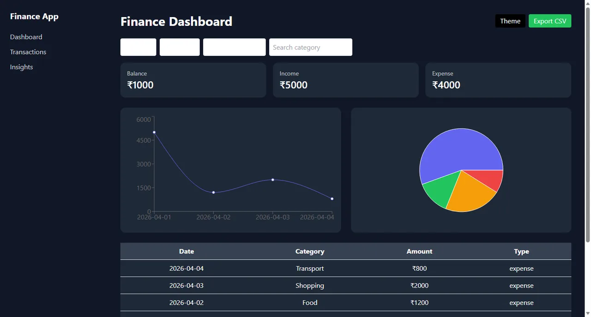
Task: Select the Income ₹5000 card
Action: tap(346, 80)
